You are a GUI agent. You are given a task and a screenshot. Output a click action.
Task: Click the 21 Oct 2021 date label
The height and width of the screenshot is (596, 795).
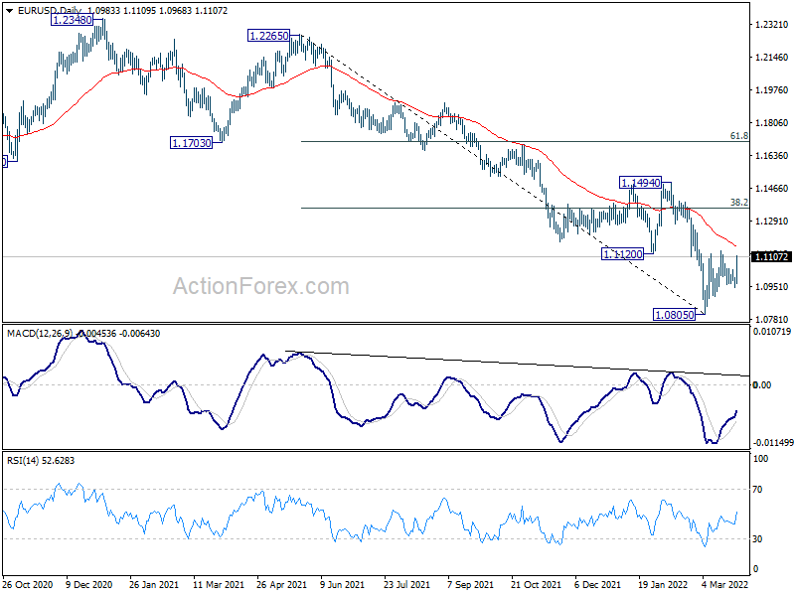tap(536, 585)
